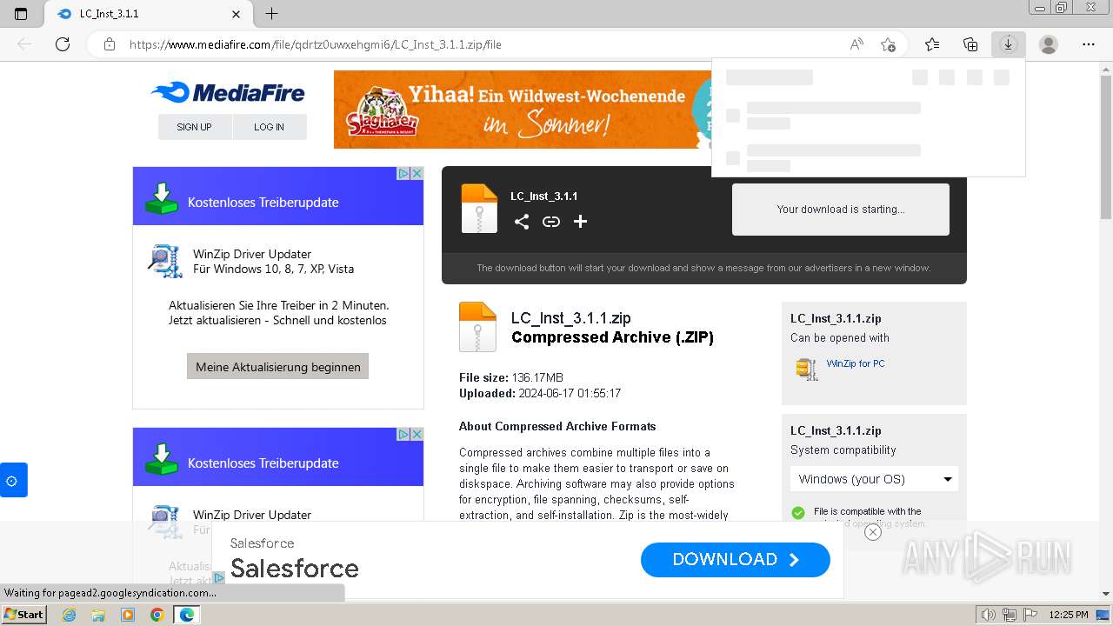Click the WinZip for PC icon
The height and width of the screenshot is (626, 1113).
pyautogui.click(x=807, y=369)
